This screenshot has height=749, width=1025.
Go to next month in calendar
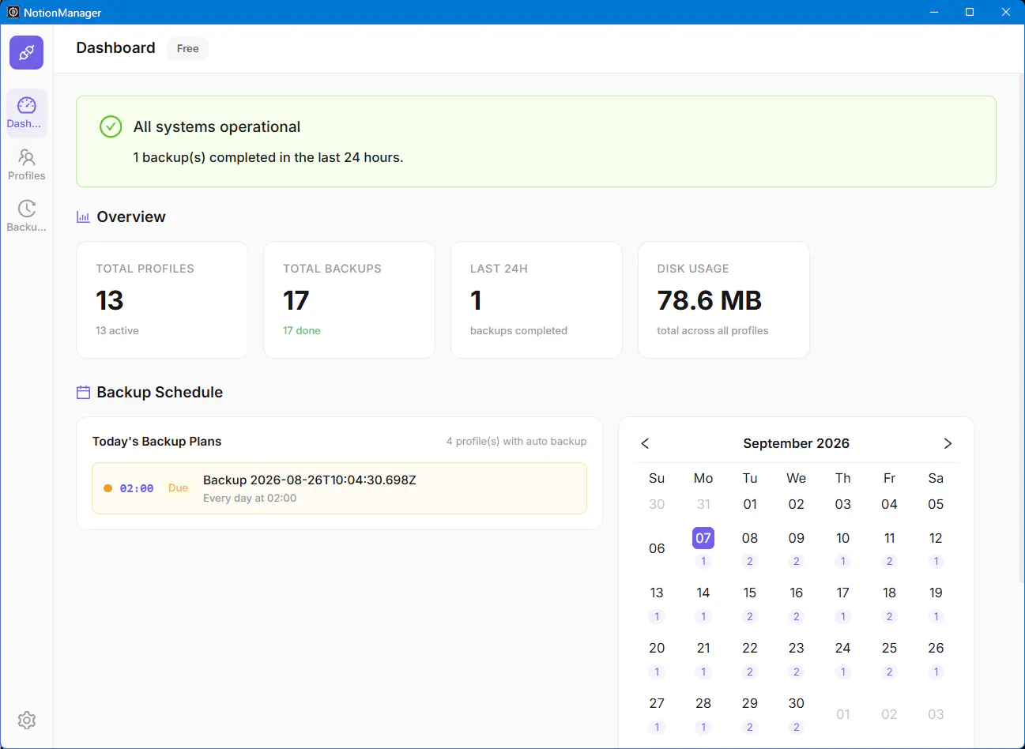[948, 443]
